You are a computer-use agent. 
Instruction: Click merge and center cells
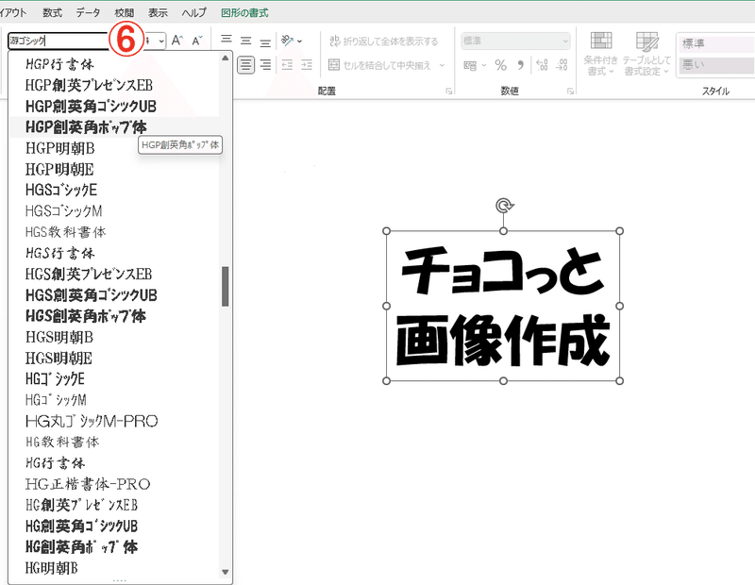[379, 64]
